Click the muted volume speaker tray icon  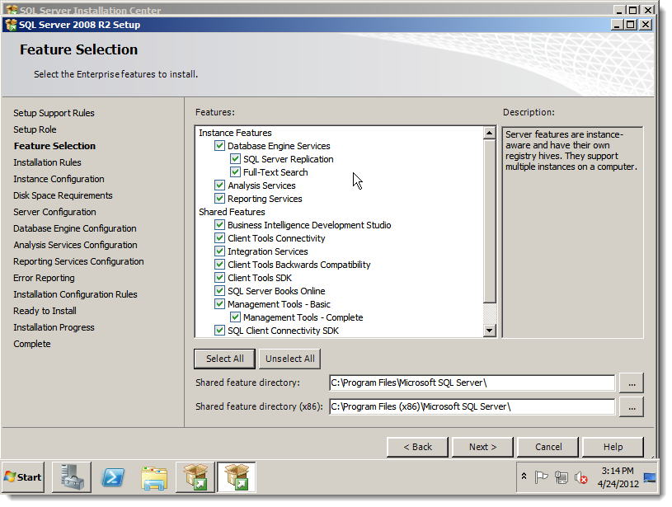point(580,477)
